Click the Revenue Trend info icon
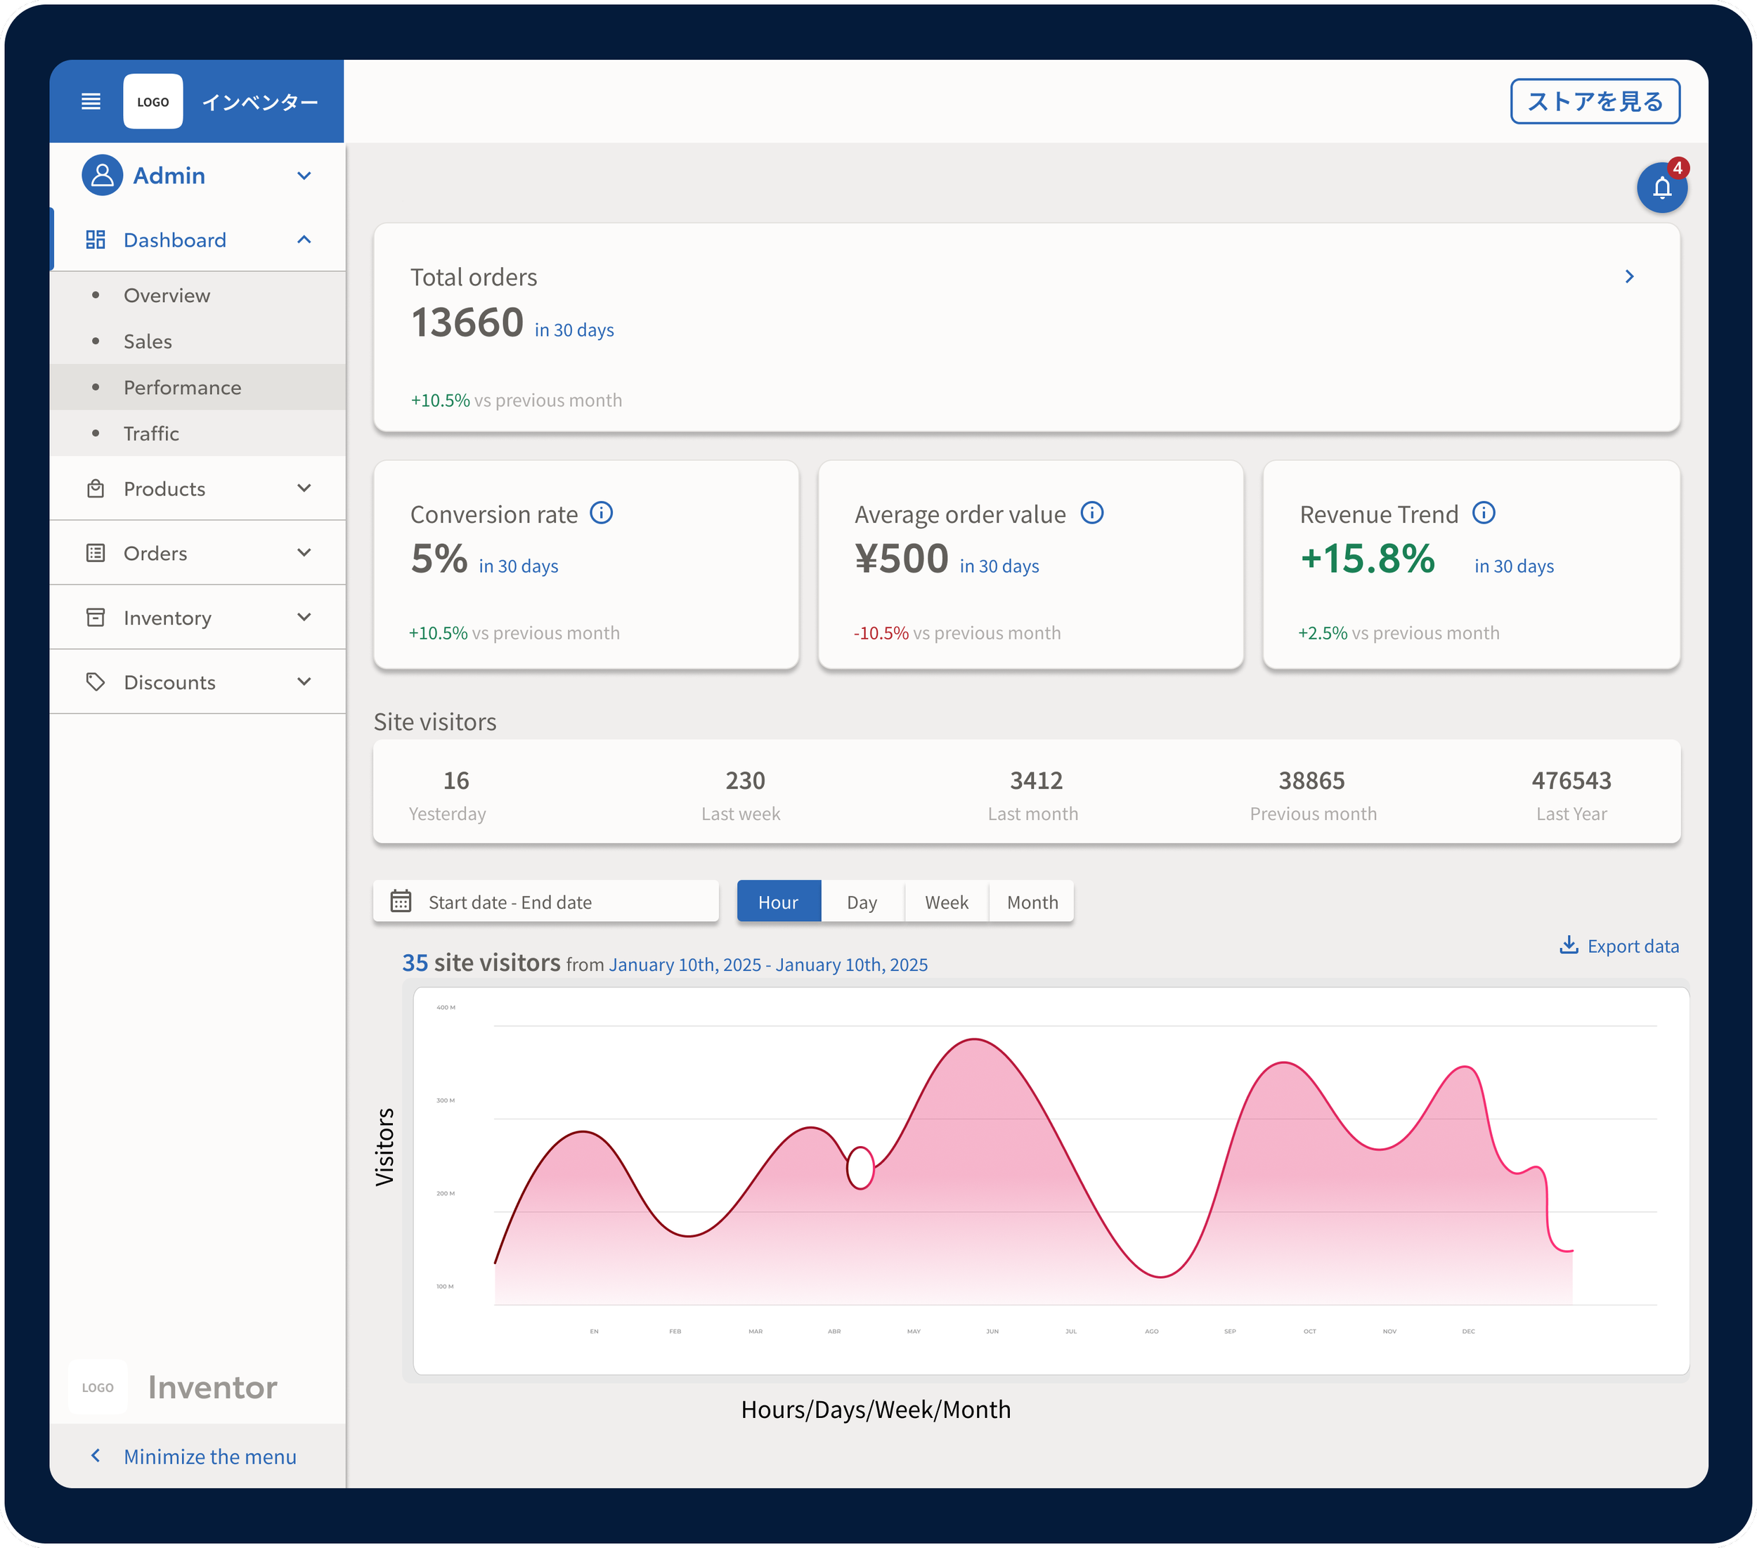 point(1483,513)
